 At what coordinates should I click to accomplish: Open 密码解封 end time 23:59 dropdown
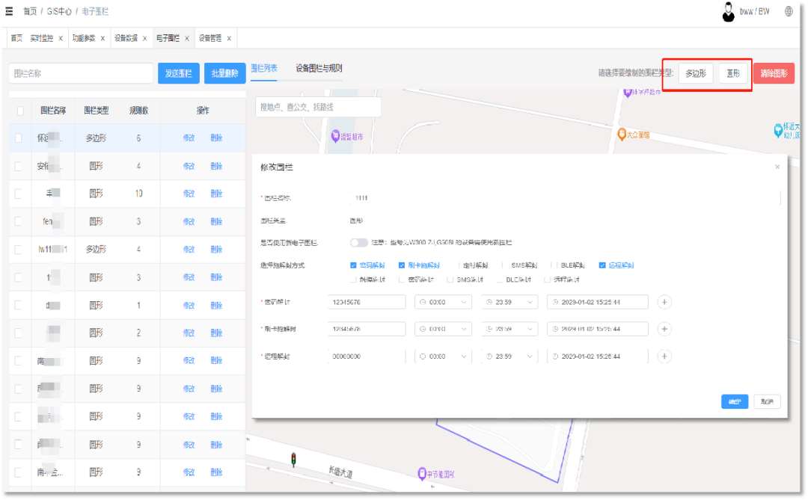[x=509, y=302]
